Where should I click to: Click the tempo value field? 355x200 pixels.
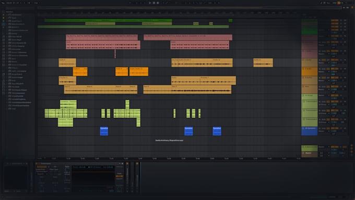9,3
